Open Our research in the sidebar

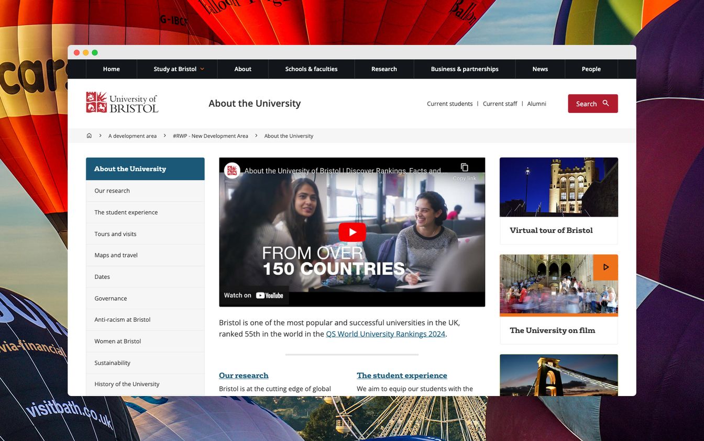tap(145, 191)
